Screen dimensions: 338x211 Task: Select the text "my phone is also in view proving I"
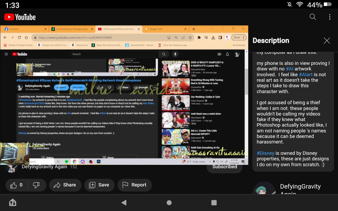tap(293, 63)
